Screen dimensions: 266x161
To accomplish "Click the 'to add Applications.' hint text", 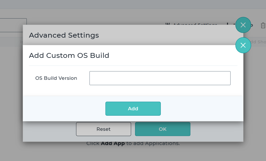I will coord(153,143).
